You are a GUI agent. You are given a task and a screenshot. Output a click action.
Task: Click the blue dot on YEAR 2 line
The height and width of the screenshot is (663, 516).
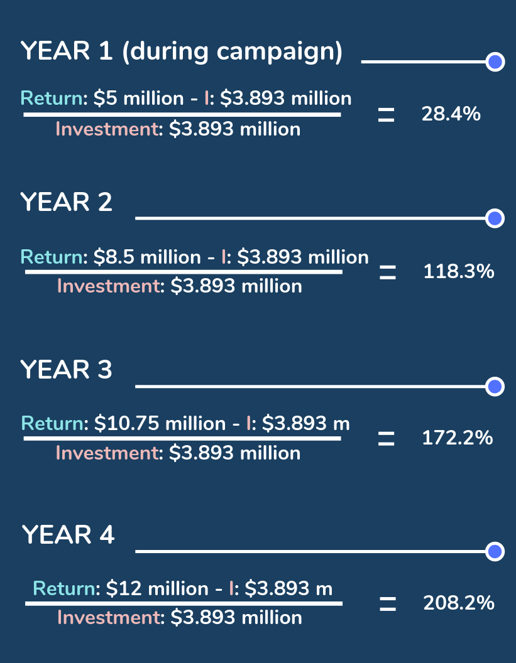point(495,218)
